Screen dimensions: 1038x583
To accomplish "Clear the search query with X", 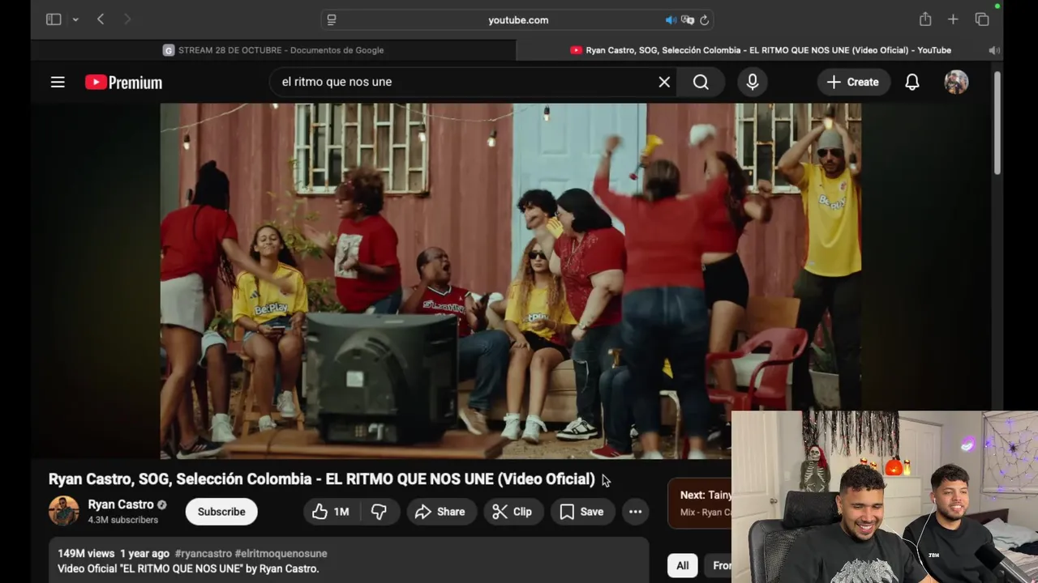I will pos(664,82).
